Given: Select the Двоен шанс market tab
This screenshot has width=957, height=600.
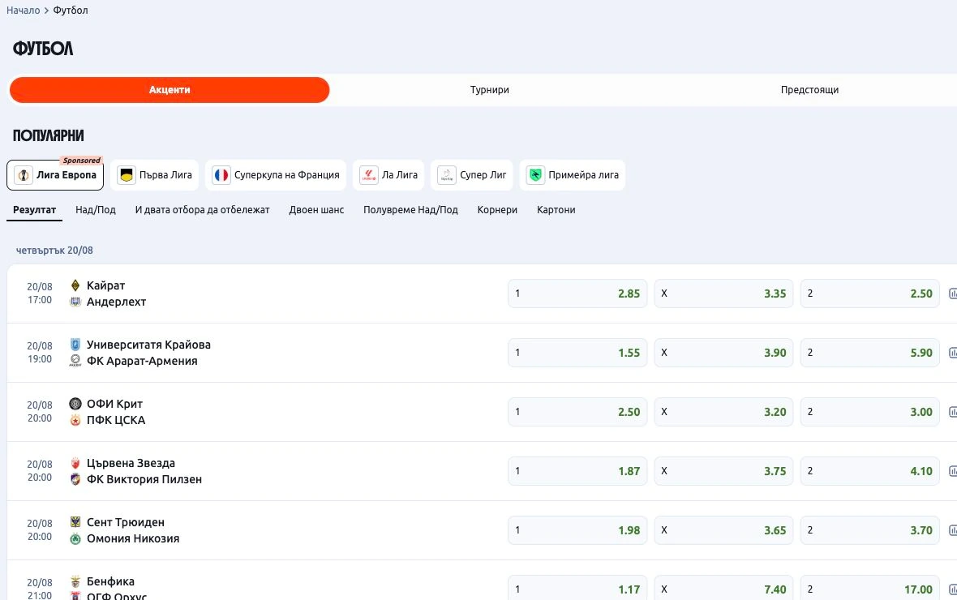Looking at the screenshot, I should pyautogui.click(x=316, y=210).
